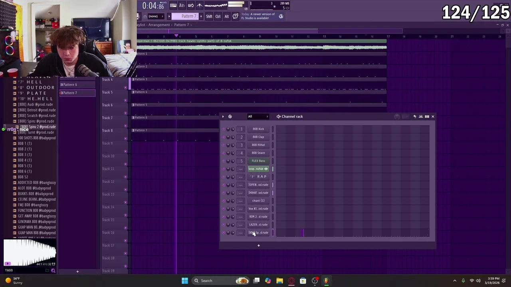This screenshot has width=511, height=287.
Task: Expand the Pattern 7 breadcrumb arrow
Action: [x=191, y=25]
